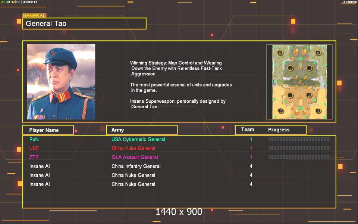Click the GLA Assault General army

pos(135,157)
